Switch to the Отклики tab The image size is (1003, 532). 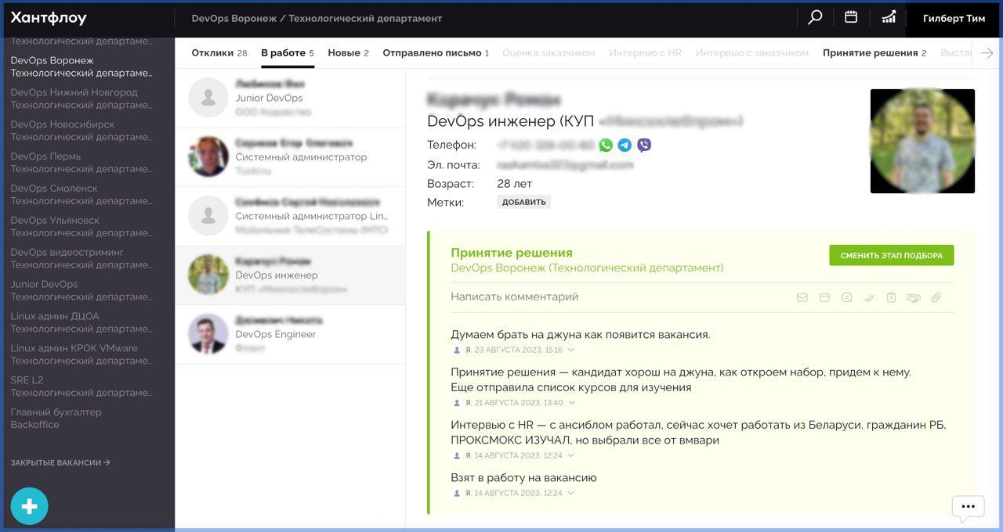tap(219, 53)
